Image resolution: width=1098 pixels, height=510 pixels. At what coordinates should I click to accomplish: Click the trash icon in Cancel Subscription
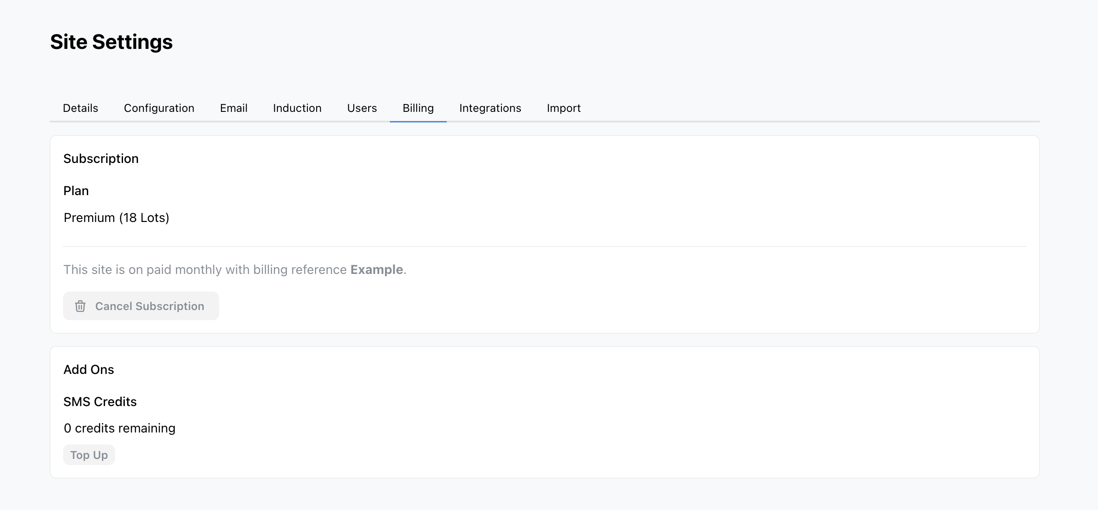tap(80, 306)
